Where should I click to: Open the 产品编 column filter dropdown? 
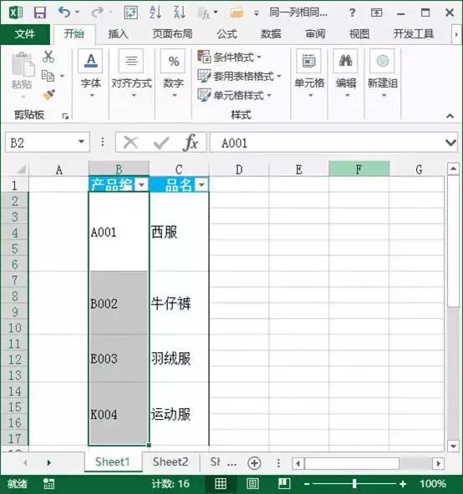coord(141,184)
